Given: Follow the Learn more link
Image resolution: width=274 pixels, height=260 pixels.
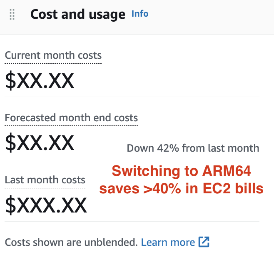Looking at the screenshot, I should (x=168, y=242).
